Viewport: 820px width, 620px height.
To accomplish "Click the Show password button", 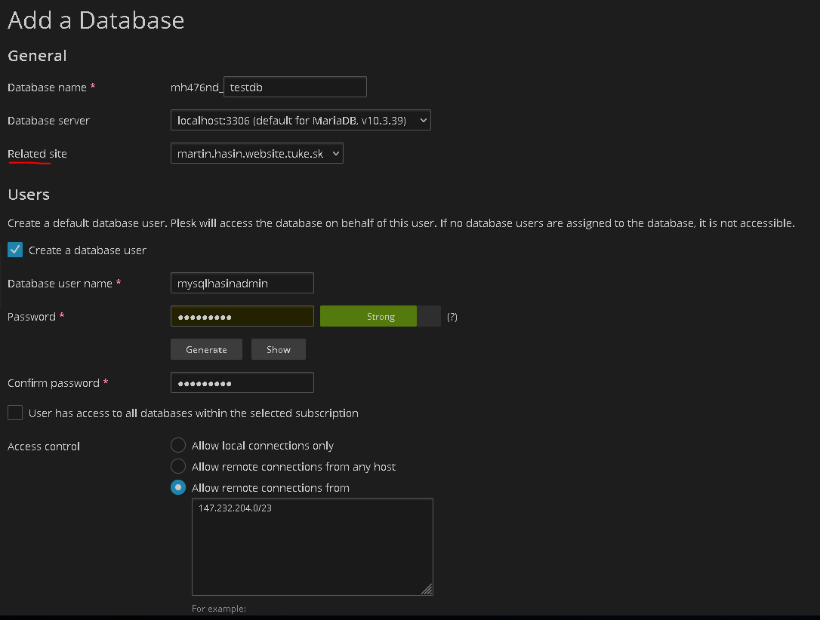I will point(278,349).
